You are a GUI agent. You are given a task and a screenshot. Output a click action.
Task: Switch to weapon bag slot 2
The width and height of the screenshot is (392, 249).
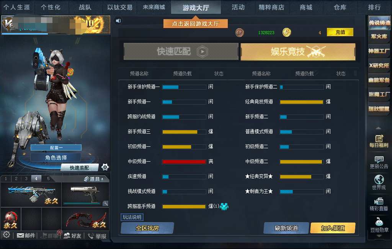tap(16, 179)
